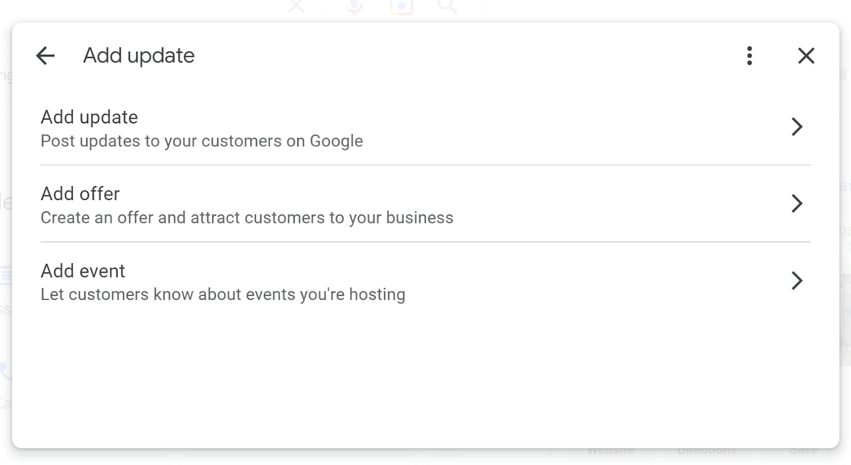The height and width of the screenshot is (465, 851).
Task: Click "Post updates to your customers" description
Action: (202, 141)
